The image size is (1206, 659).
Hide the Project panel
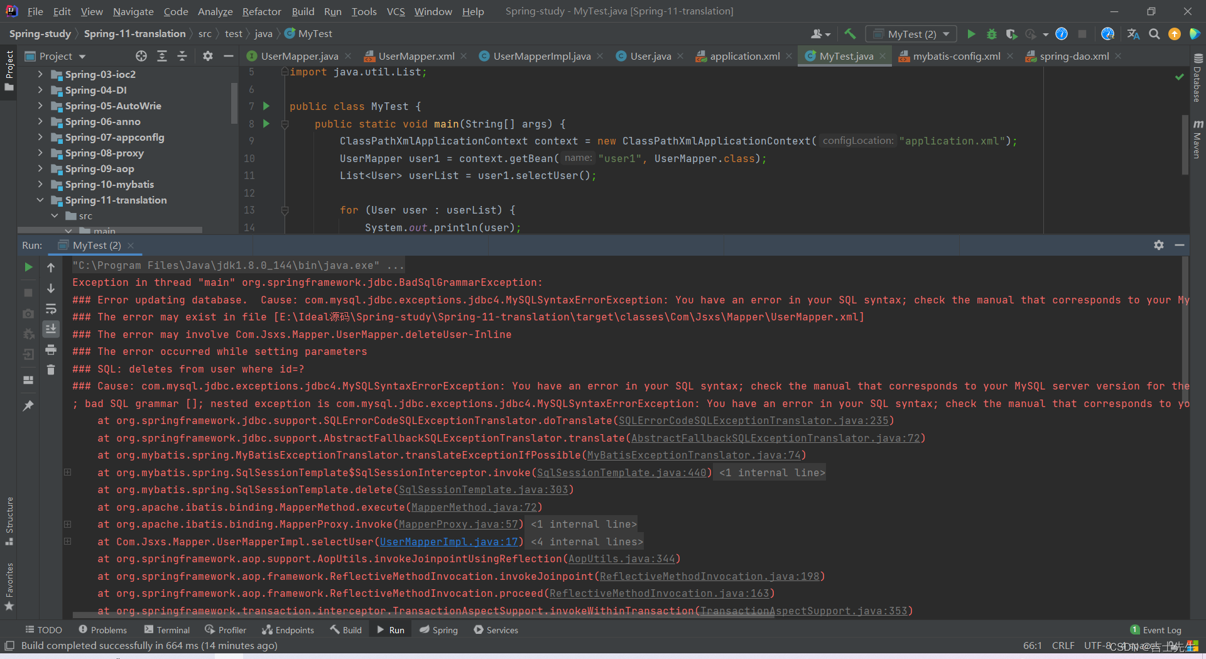(x=229, y=56)
